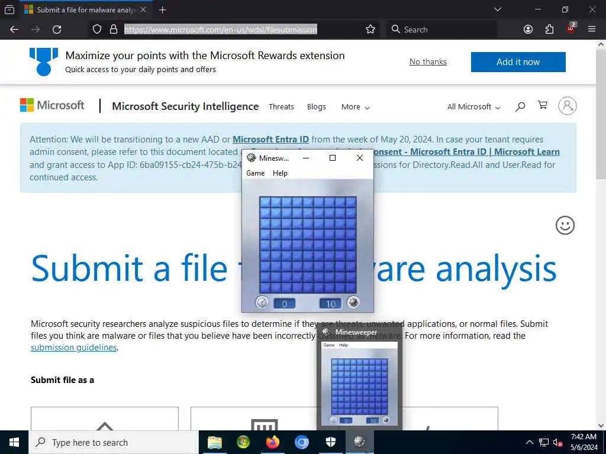The height and width of the screenshot is (454, 606).
Task: Expand the All Microsoft dropdown
Action: [x=474, y=107]
